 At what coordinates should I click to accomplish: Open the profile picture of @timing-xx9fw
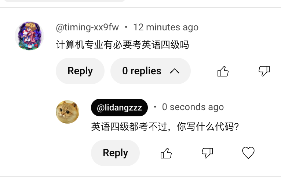29,36
